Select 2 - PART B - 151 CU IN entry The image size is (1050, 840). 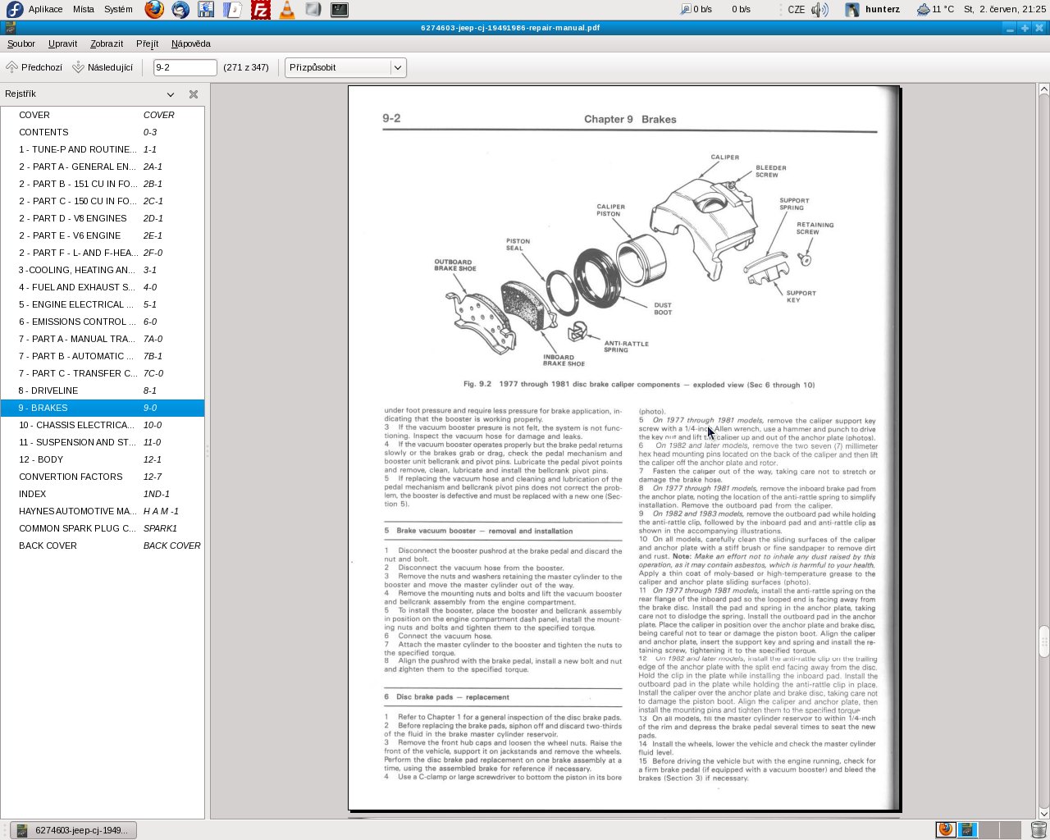click(x=103, y=184)
